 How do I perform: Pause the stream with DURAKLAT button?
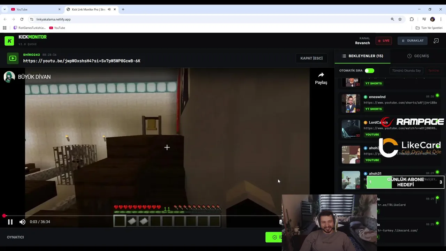[412, 40]
